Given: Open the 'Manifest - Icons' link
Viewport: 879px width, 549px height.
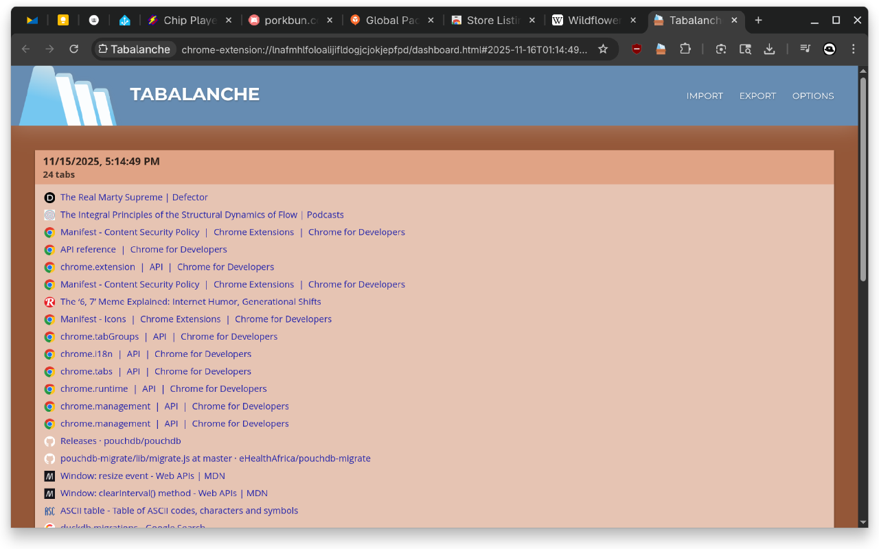Looking at the screenshot, I should (196, 319).
